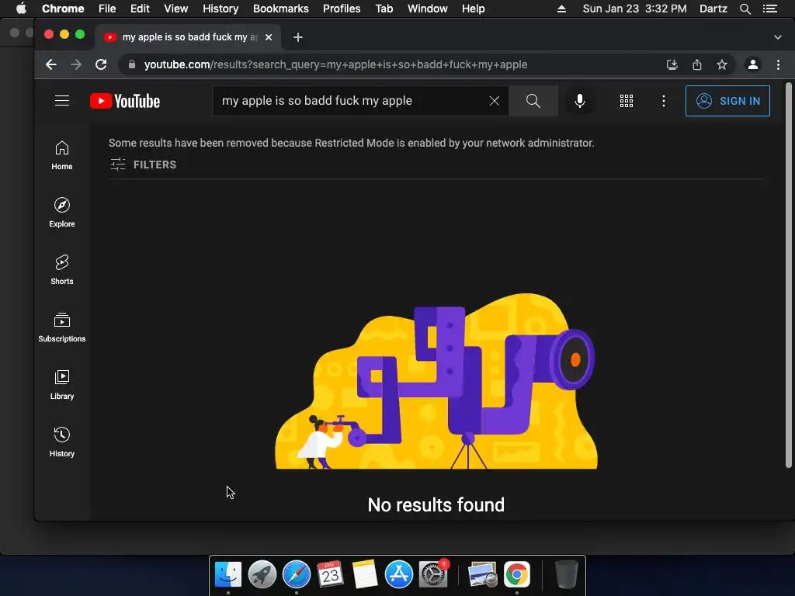The height and width of the screenshot is (596, 795).
Task: Open the File menu
Action: [107, 9]
